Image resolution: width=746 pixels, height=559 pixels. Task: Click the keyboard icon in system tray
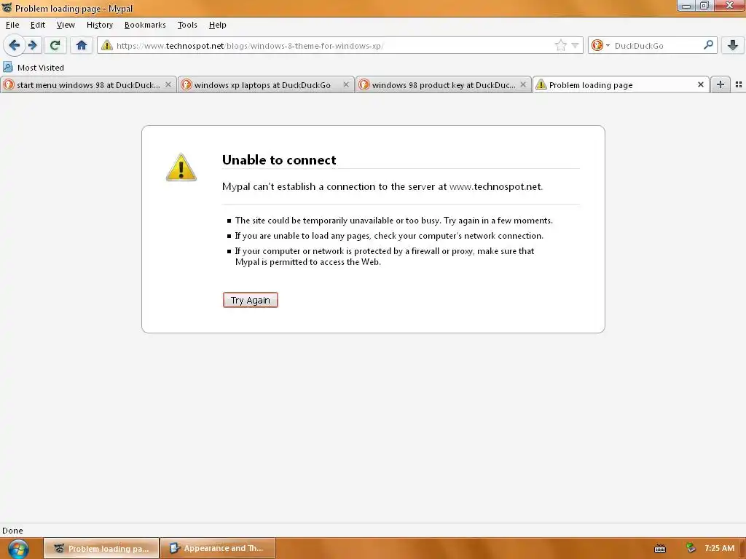(660, 549)
